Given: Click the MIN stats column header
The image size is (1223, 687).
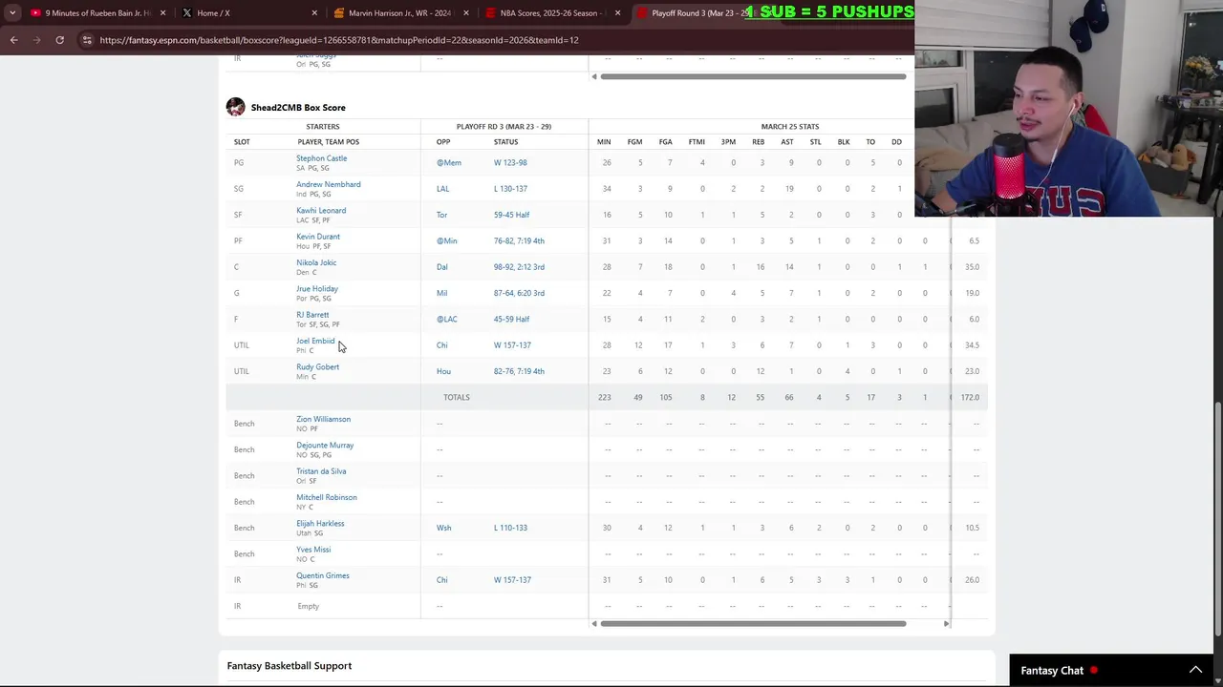Looking at the screenshot, I should 604,142.
